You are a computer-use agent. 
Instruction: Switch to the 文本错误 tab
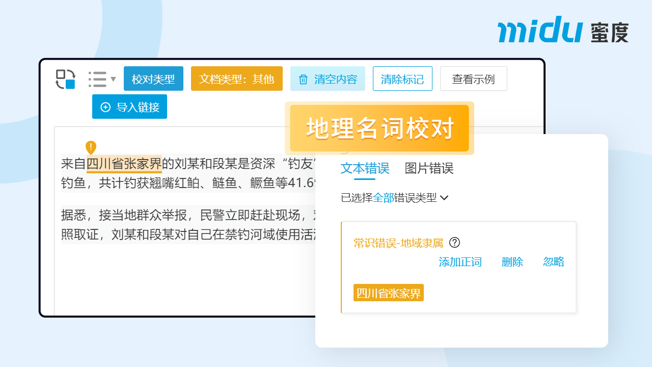tap(365, 168)
